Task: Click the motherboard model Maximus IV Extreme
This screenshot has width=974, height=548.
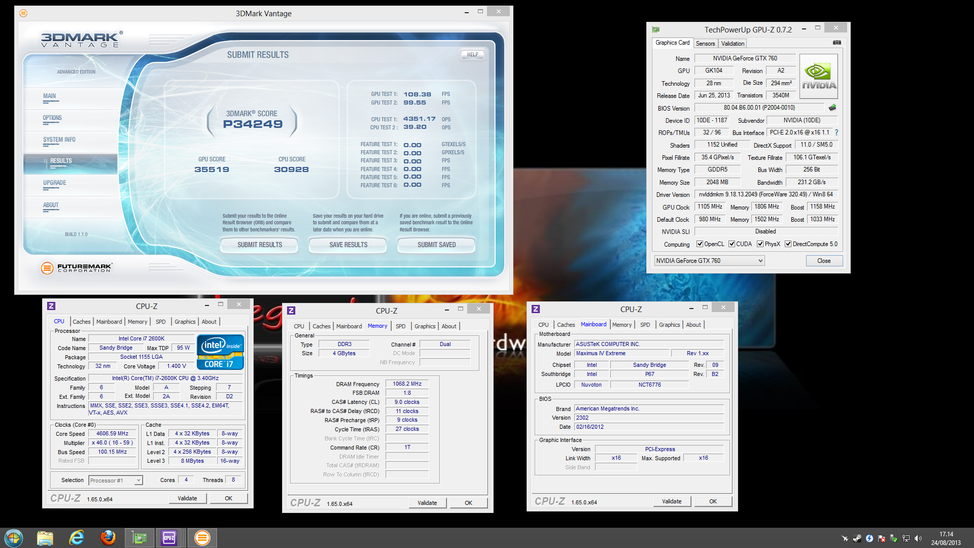Action: click(x=622, y=354)
